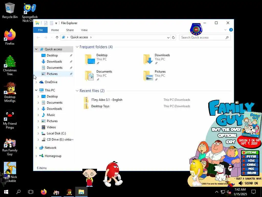The width and height of the screenshot is (262, 197).
Task: Open the Share ribbon tab
Action: pos(70,30)
